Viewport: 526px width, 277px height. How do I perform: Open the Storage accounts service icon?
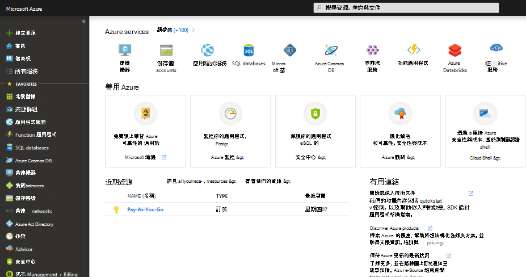point(166,50)
